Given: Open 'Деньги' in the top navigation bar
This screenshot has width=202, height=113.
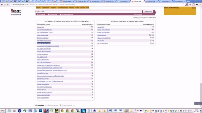Looking at the screenshot, I should [82, 8].
